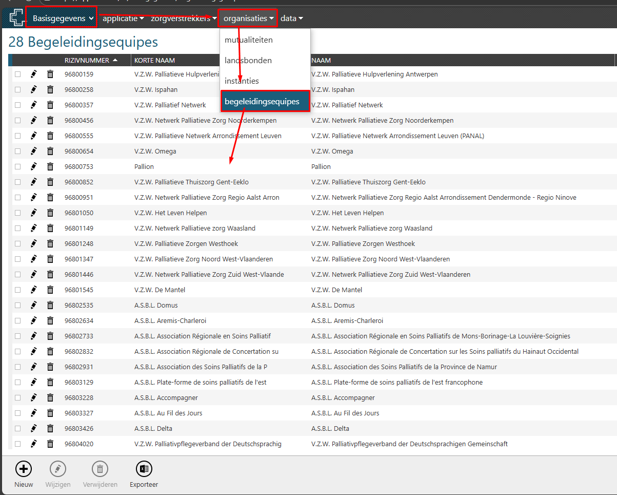Click NAAM cell V.Z.W. Netwerk Palliatieve zorg Waasland

(372, 229)
